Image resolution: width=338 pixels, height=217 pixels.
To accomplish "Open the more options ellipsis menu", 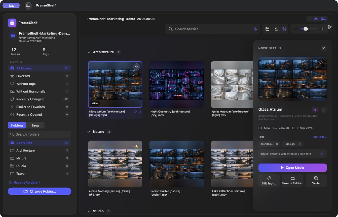I will 309,19.
